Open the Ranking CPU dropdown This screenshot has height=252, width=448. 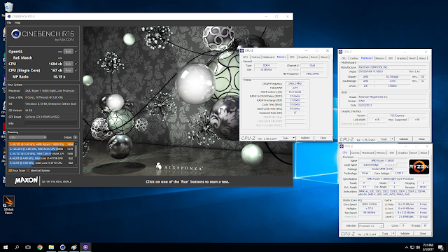pyautogui.click(x=27, y=137)
